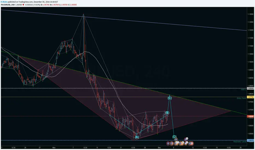Click the 21 date label on time axis

tap(121, 148)
